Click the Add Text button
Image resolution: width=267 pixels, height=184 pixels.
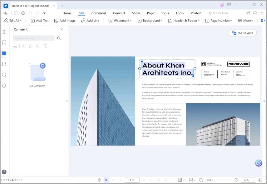coord(40,21)
